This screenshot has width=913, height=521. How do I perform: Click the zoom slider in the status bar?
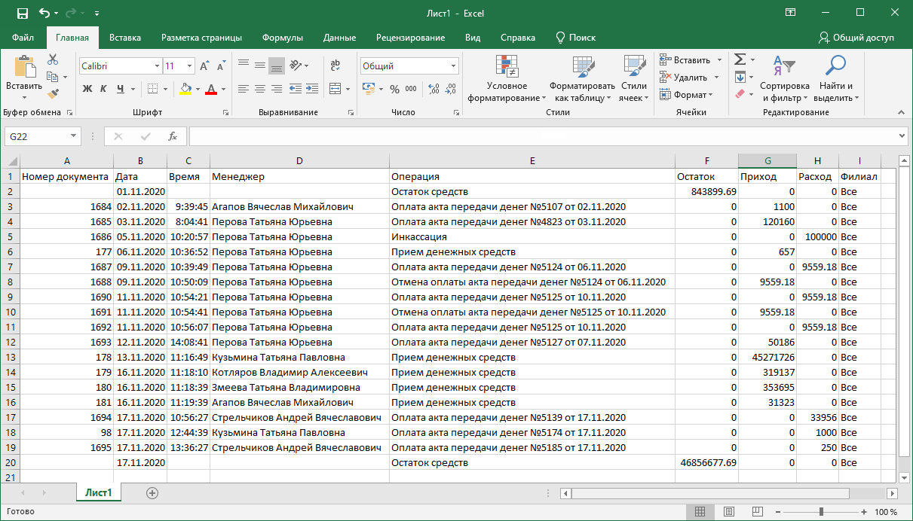click(822, 512)
